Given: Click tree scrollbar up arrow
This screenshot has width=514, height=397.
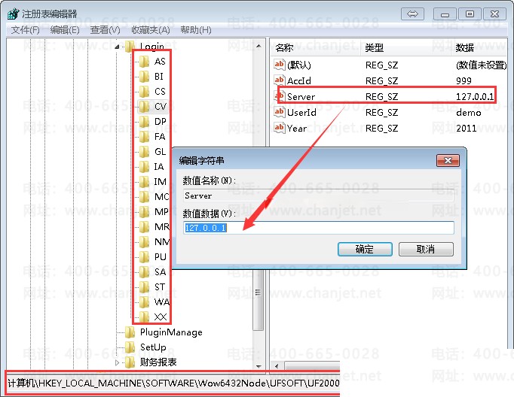Looking at the screenshot, I should point(259,46).
